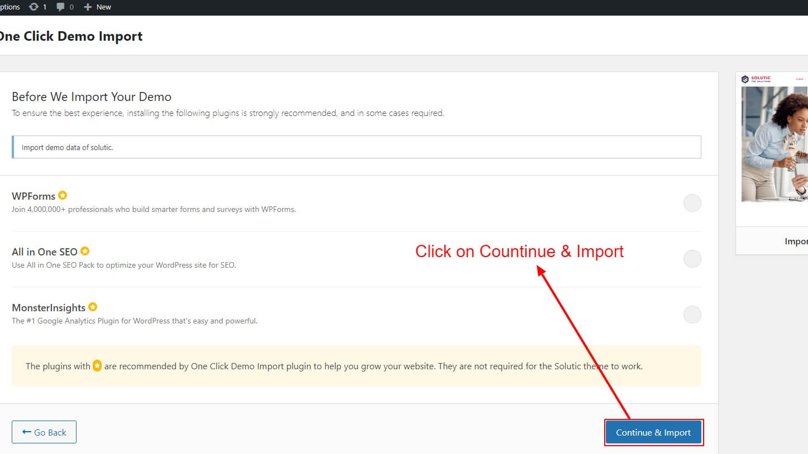Toggle the WPForms plugin switch
Image resolution: width=808 pixels, height=454 pixels.
(692, 203)
